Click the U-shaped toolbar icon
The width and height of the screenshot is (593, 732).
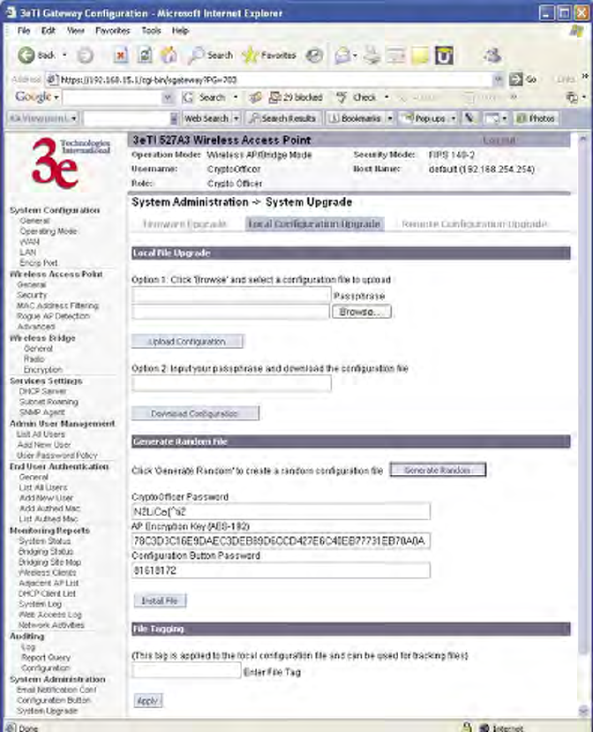coord(444,56)
